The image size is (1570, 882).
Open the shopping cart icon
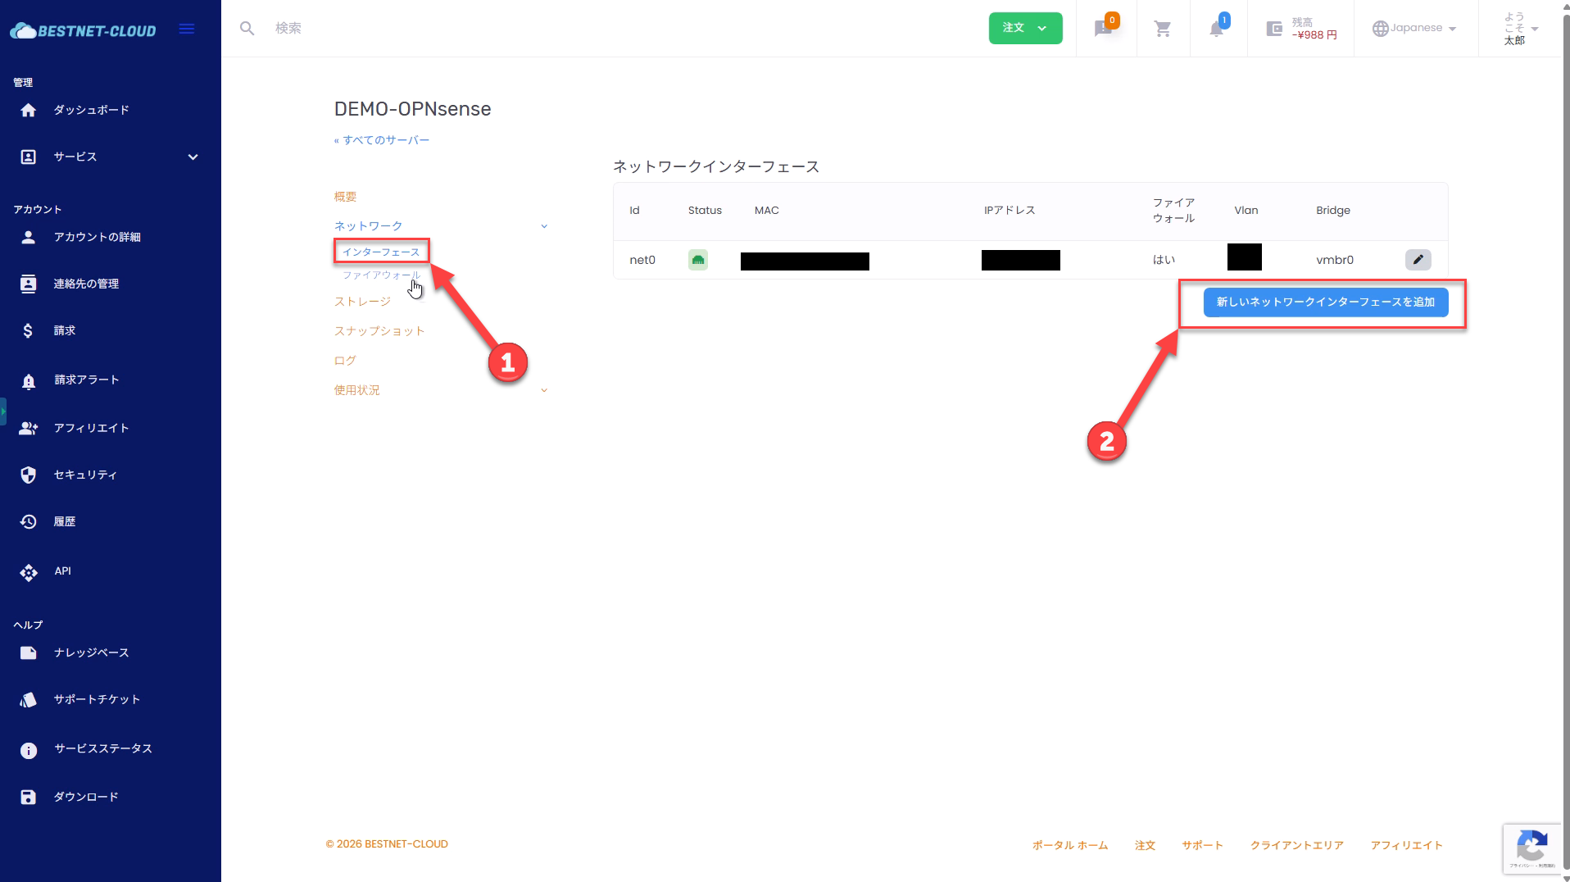[1162, 29]
